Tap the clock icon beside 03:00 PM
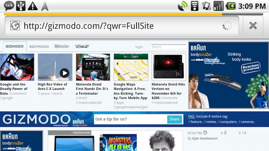The image size is (269, 151). [x=205, y=133]
